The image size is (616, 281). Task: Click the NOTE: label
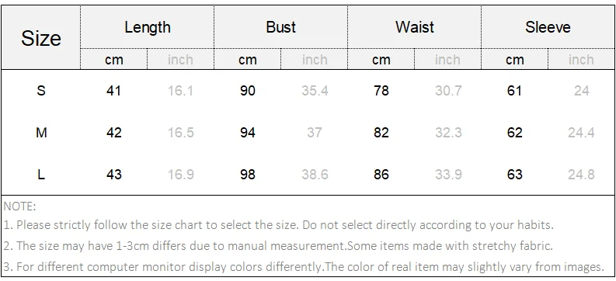coord(19,206)
